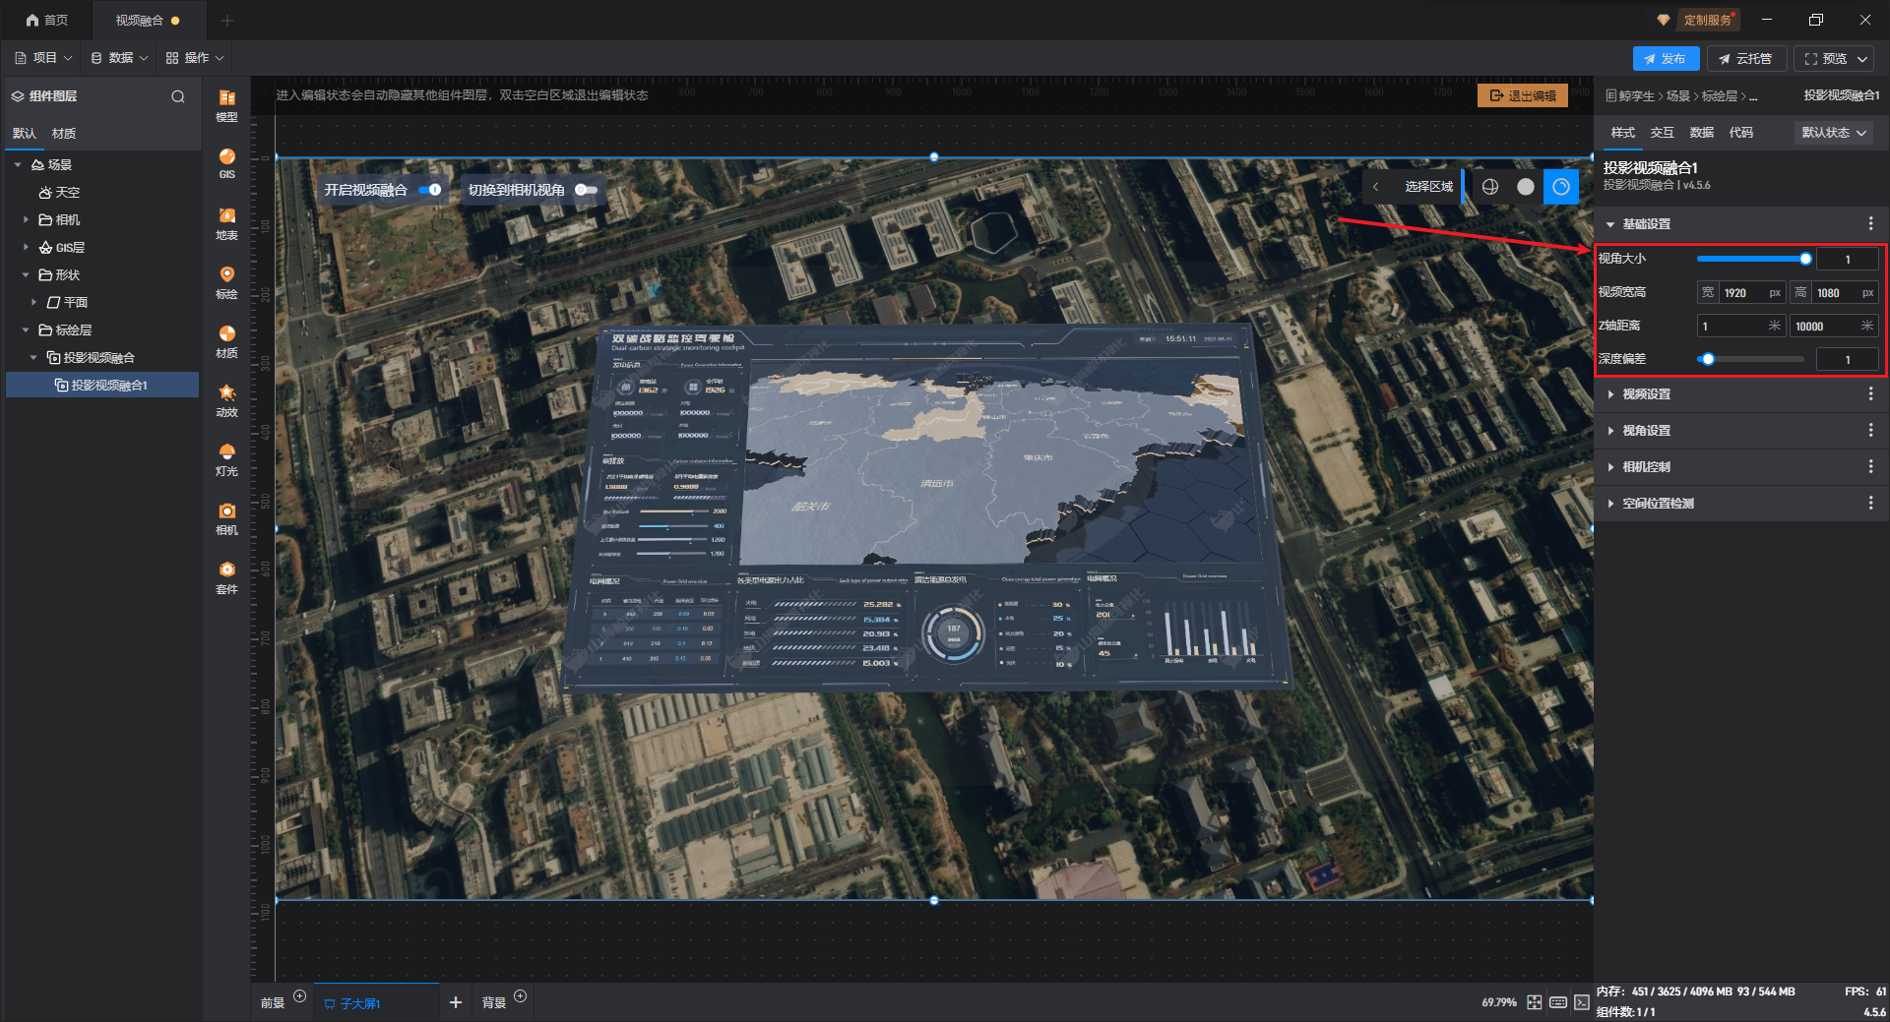
Task: Switch to the 交互 tab
Action: point(1662,133)
